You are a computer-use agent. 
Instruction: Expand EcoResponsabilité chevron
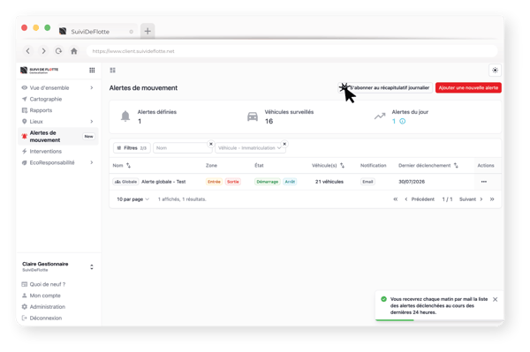92,162
